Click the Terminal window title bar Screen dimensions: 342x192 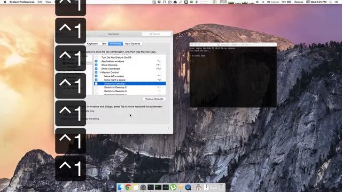point(233,44)
